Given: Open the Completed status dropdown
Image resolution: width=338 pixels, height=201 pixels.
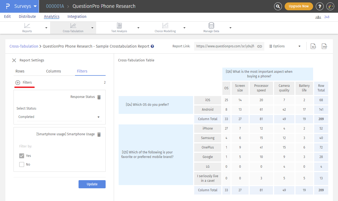Looking at the screenshot, I should pyautogui.click(x=59, y=117).
